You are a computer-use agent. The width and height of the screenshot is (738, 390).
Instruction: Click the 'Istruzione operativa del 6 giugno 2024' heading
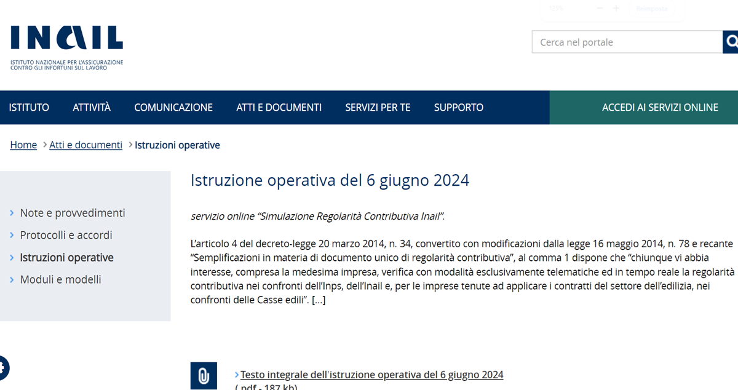(x=330, y=180)
